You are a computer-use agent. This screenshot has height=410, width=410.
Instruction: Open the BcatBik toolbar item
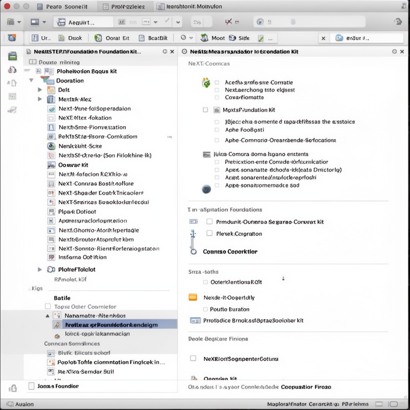[153, 38]
